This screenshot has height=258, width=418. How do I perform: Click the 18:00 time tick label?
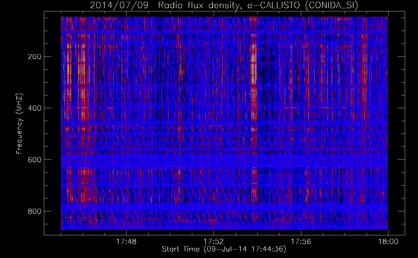pos(388,242)
